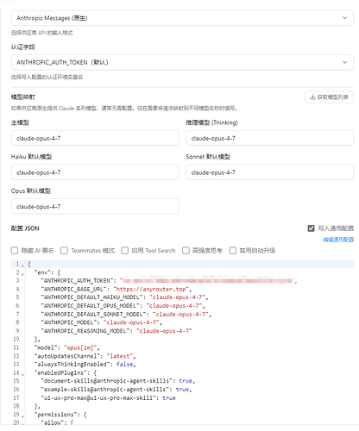Collapse the "env" block at line 2

click(x=22, y=273)
